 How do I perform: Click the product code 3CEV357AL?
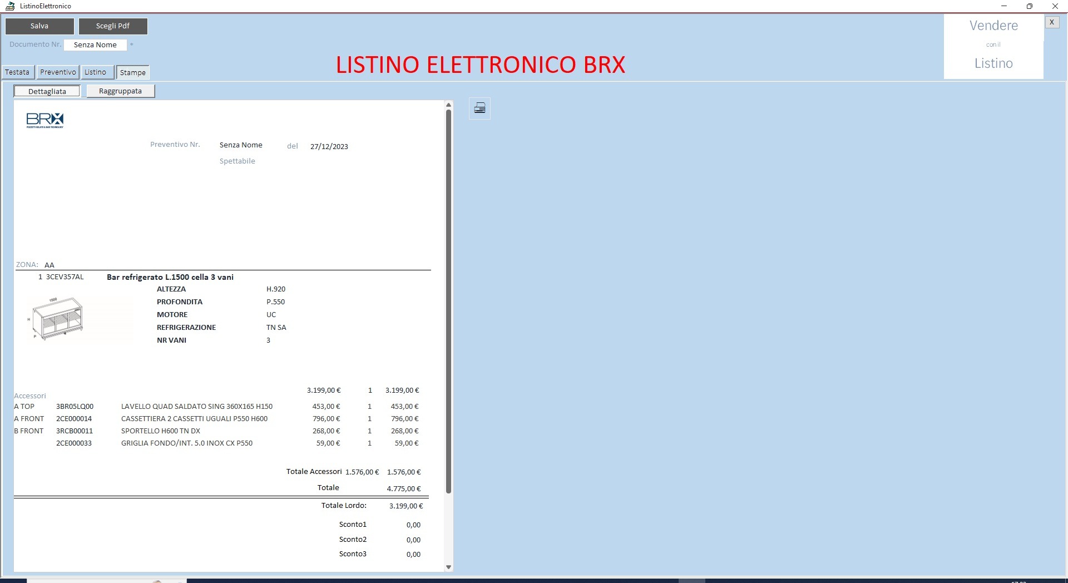coord(65,277)
